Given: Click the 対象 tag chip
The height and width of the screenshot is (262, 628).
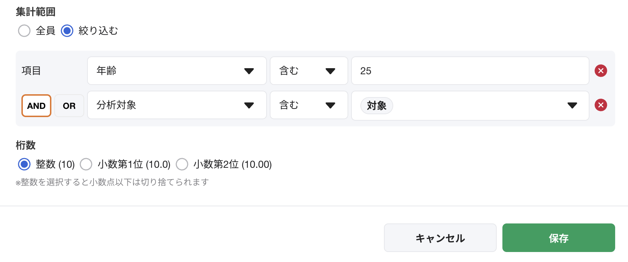Looking at the screenshot, I should [x=376, y=106].
